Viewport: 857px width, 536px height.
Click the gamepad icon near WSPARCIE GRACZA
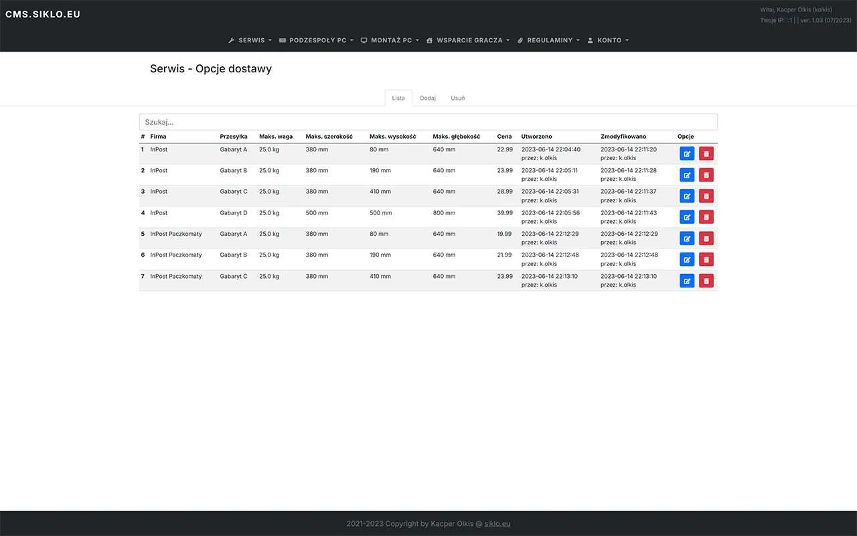(429, 40)
